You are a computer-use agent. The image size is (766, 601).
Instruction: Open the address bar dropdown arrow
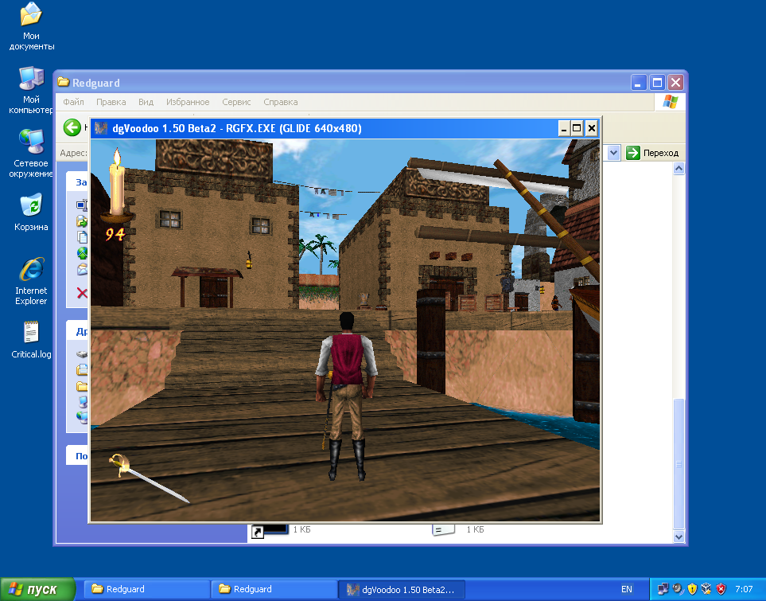[x=613, y=153]
